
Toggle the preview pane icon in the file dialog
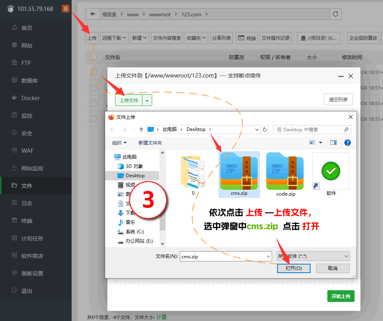point(333,143)
